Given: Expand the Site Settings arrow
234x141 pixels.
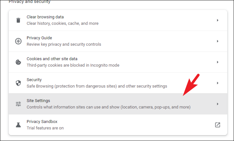Looking at the screenshot, I should tap(217, 104).
